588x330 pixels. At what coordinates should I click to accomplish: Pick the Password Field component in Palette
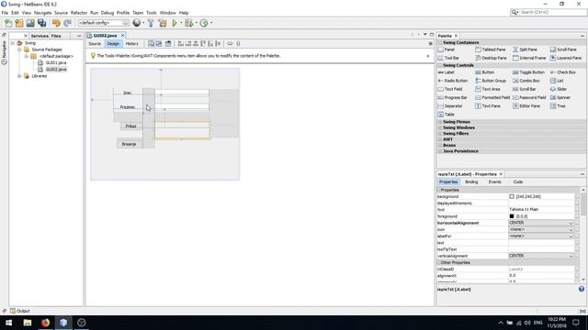click(x=529, y=98)
